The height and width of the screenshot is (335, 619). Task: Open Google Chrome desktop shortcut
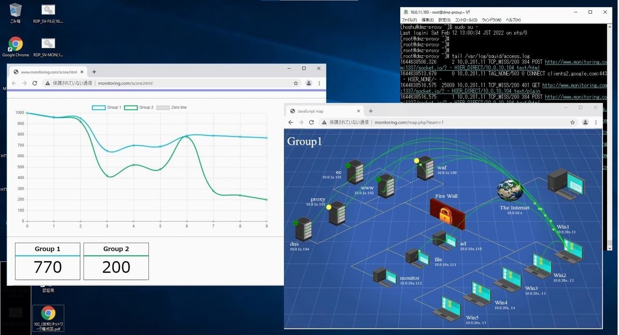(15, 45)
